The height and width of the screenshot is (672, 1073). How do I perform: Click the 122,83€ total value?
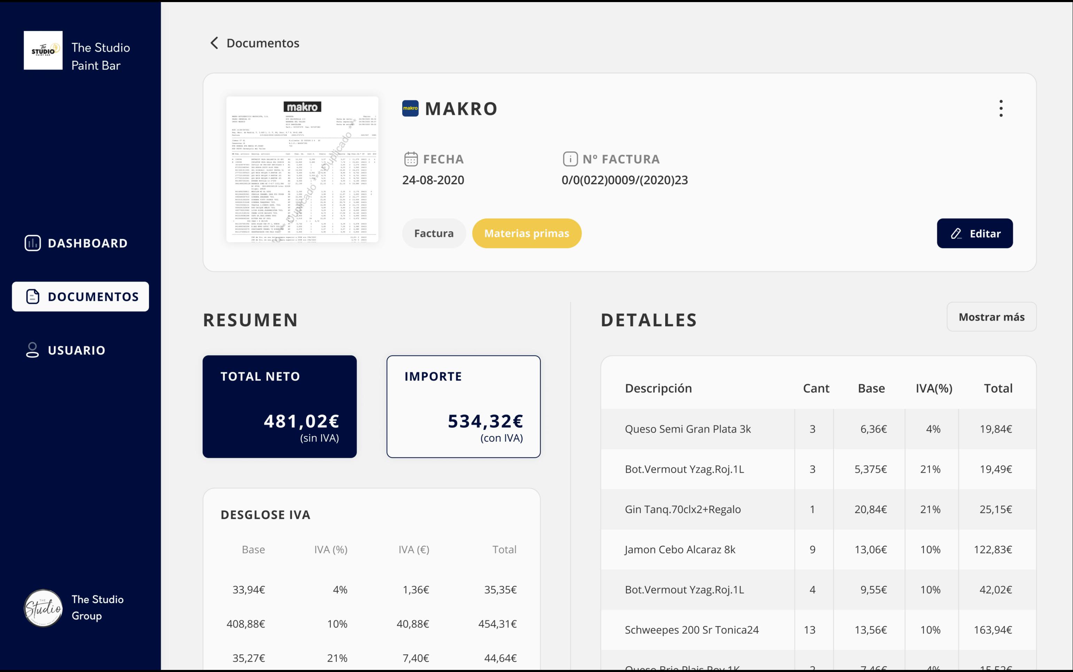[993, 549]
